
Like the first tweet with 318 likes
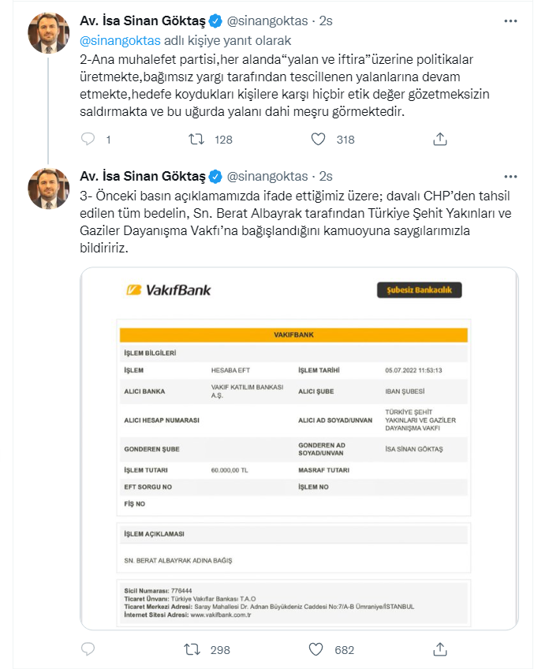[319, 140]
